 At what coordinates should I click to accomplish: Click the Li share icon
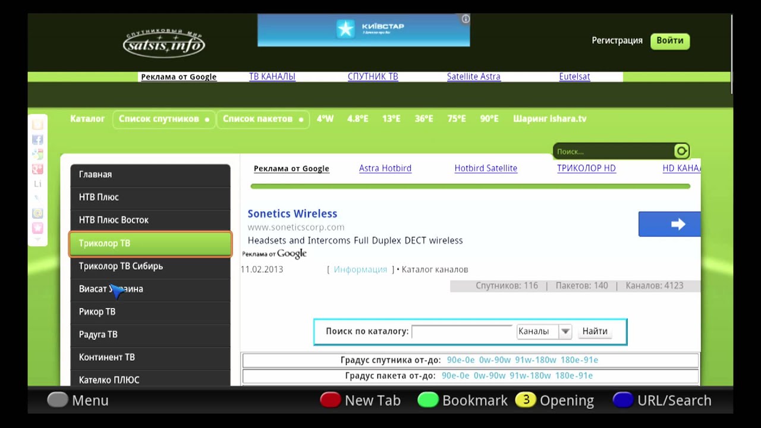click(x=37, y=184)
